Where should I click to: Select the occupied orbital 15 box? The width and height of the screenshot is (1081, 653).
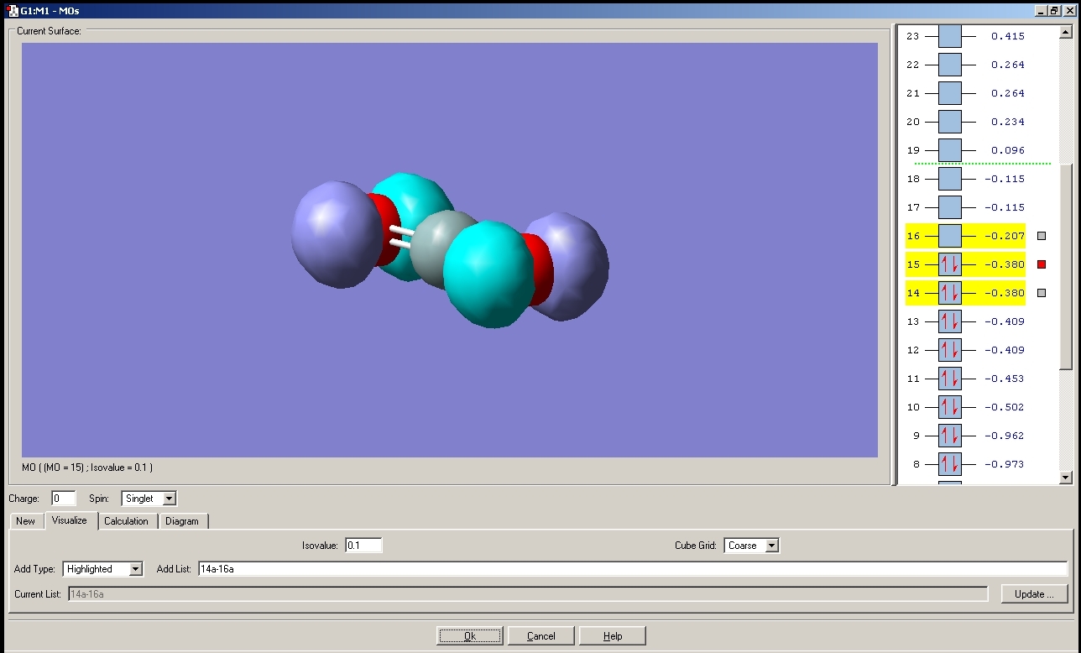pos(949,264)
